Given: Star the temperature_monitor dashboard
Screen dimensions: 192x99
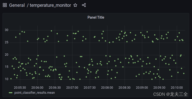Looking at the screenshot, I should 75,5.
